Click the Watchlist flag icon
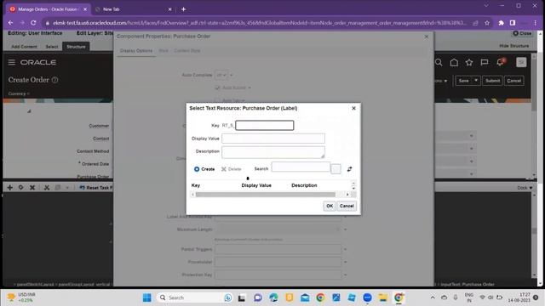 pyautogui.click(x=485, y=62)
